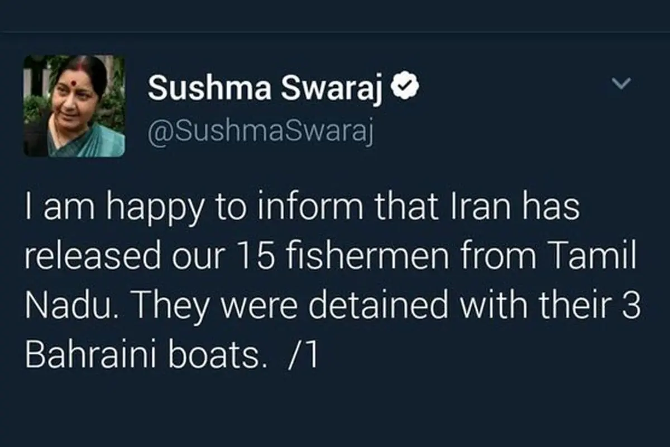Image resolution: width=670 pixels, height=447 pixels.
Task: Click the @SushmaSwaraj handle
Action: 259,132
